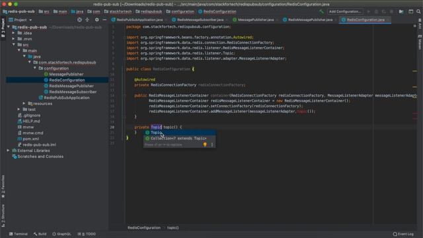Viewport: 423px width, 238px height.
Task: Open Favorites side tool window
Action: pos(3,186)
